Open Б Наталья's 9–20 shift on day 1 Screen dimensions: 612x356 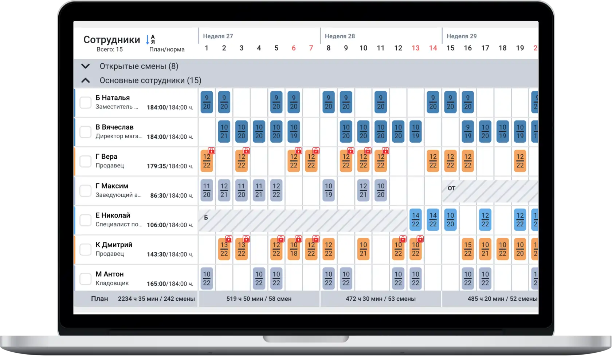click(207, 102)
